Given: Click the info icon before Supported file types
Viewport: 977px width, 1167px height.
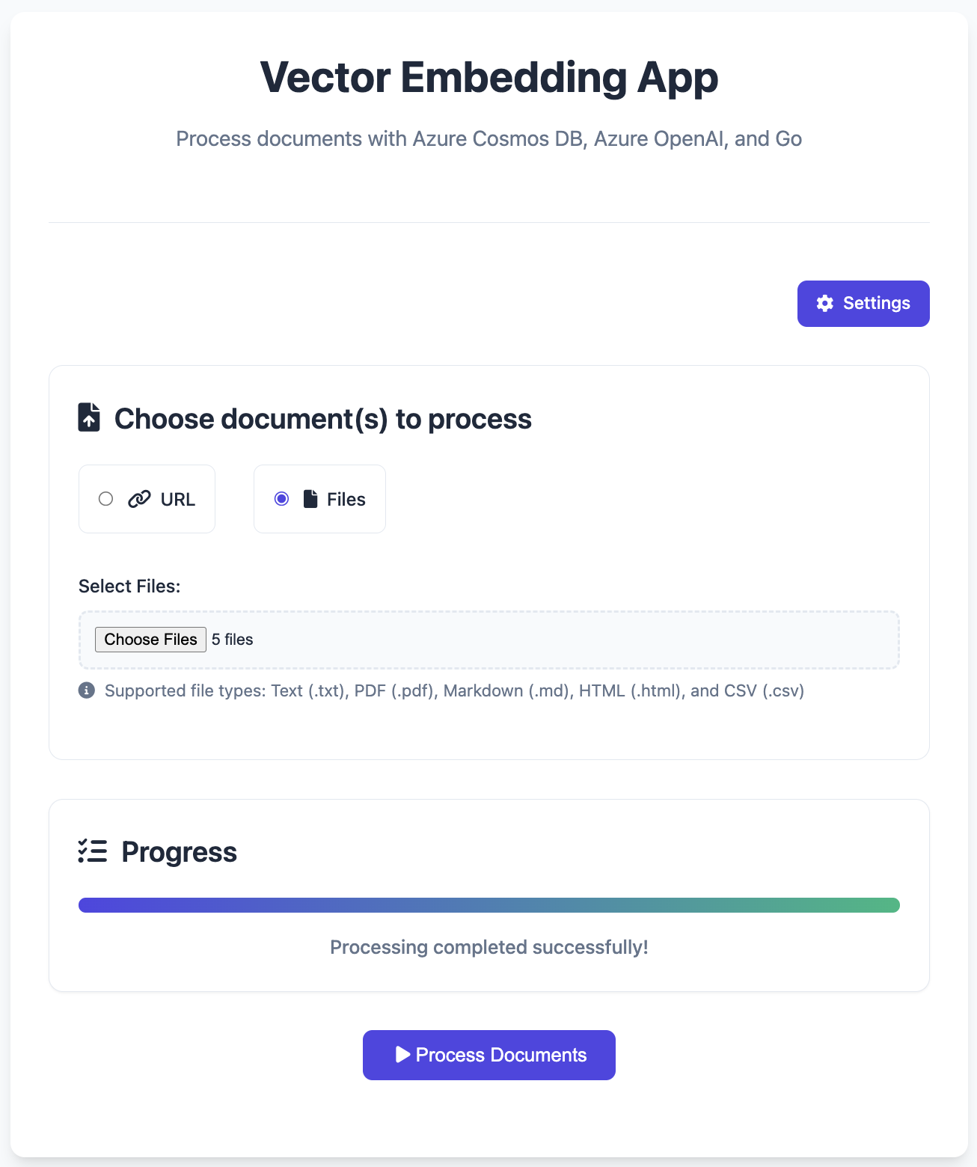Looking at the screenshot, I should (87, 690).
